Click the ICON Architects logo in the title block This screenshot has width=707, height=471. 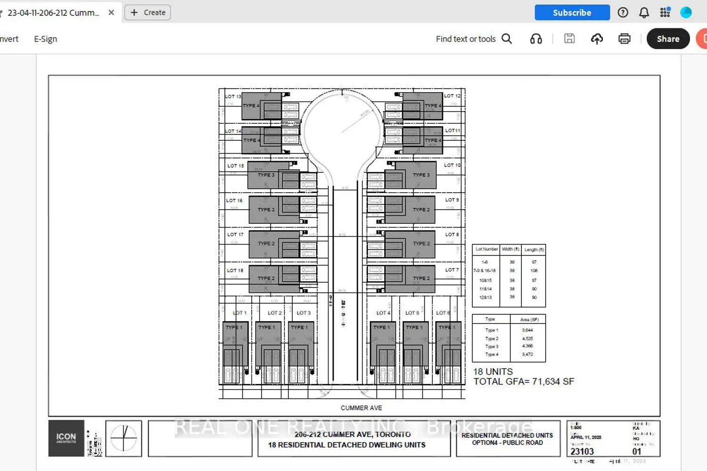(x=66, y=438)
